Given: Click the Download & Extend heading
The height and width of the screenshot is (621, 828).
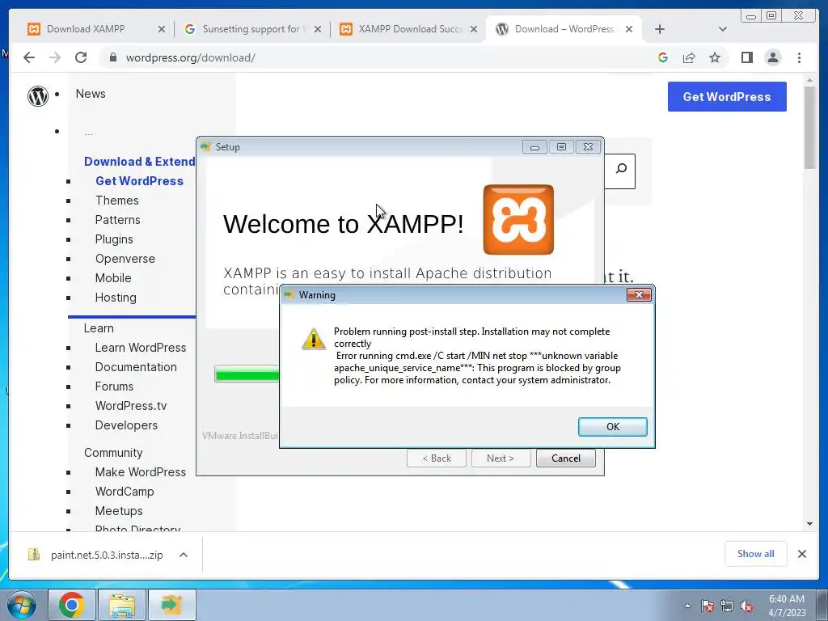Looking at the screenshot, I should [139, 162].
